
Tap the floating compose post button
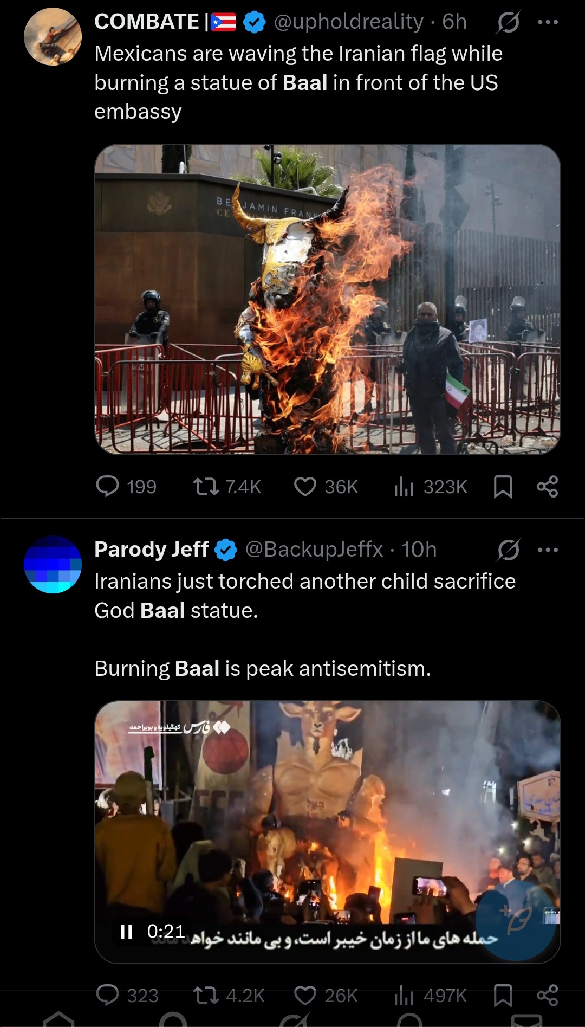(516, 920)
